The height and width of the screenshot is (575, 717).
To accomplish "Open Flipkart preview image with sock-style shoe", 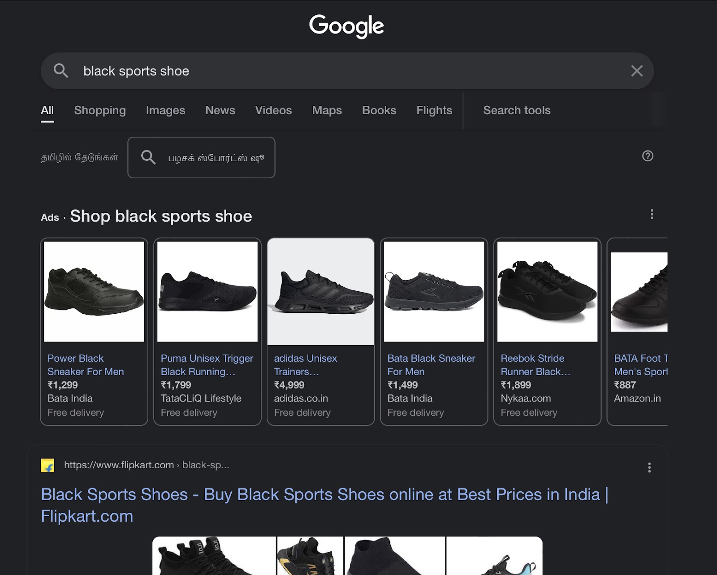I will pos(395,556).
